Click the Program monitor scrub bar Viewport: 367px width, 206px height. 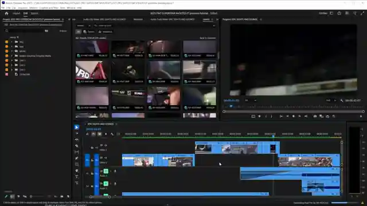coord(294,112)
